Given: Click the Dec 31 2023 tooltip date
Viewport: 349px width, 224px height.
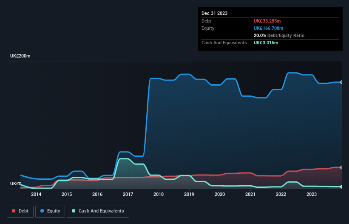Looking at the screenshot, I should click(x=214, y=13).
